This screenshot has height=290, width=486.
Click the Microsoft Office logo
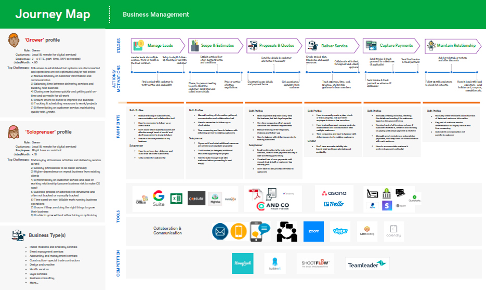(x=142, y=200)
